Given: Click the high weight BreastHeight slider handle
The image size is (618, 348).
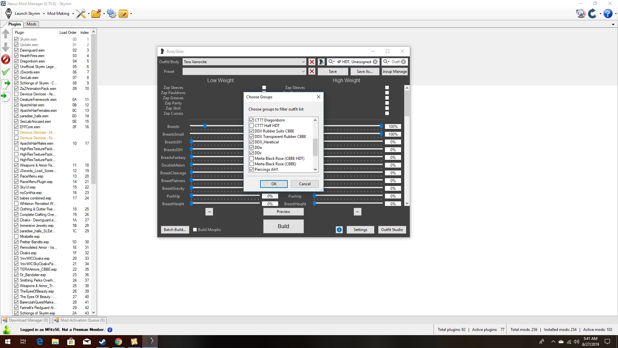Looking at the screenshot, I should [x=314, y=203].
